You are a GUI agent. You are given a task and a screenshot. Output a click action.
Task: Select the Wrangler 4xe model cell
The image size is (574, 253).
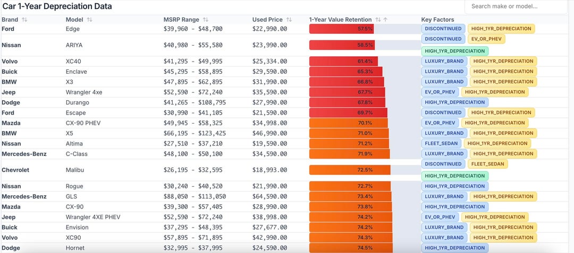(84, 92)
